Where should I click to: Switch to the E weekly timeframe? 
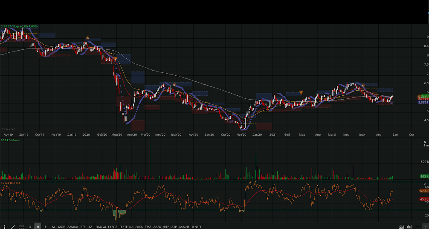pos(46,227)
